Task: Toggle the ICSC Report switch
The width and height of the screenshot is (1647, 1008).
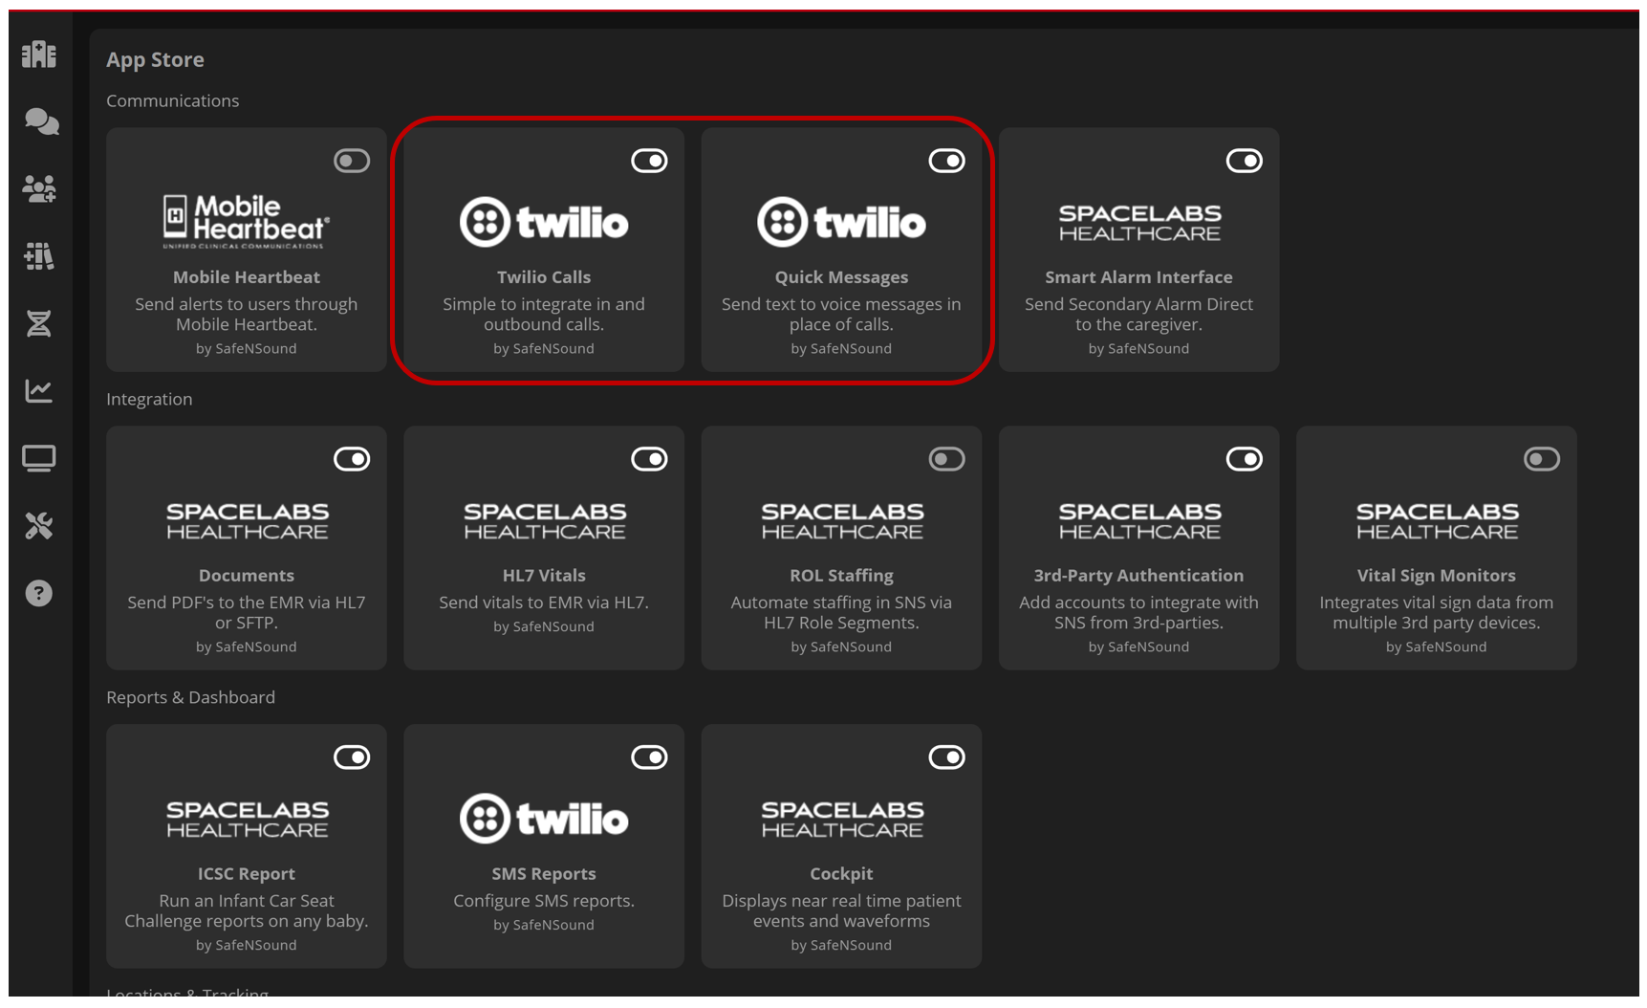Action: pos(352,757)
